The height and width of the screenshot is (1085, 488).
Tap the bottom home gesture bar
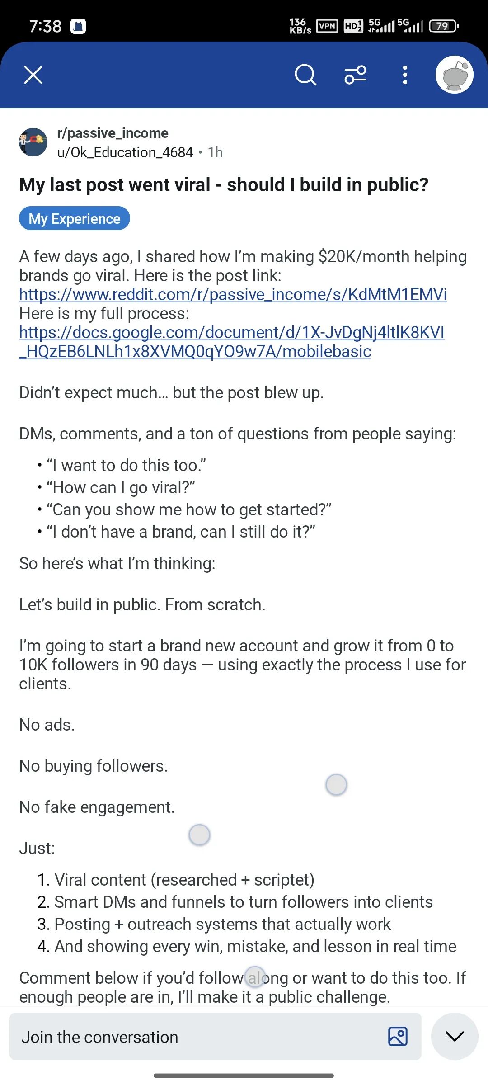(x=244, y=1075)
